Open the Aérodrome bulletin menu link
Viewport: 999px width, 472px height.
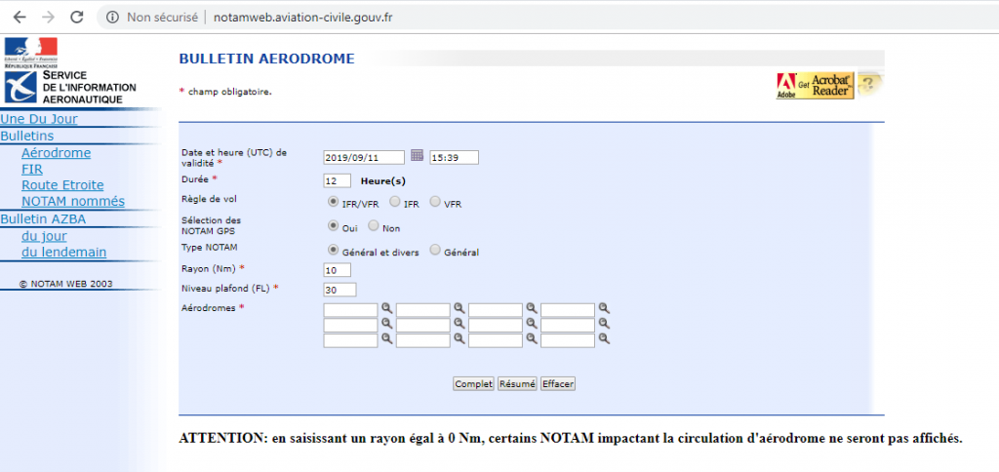[56, 152]
